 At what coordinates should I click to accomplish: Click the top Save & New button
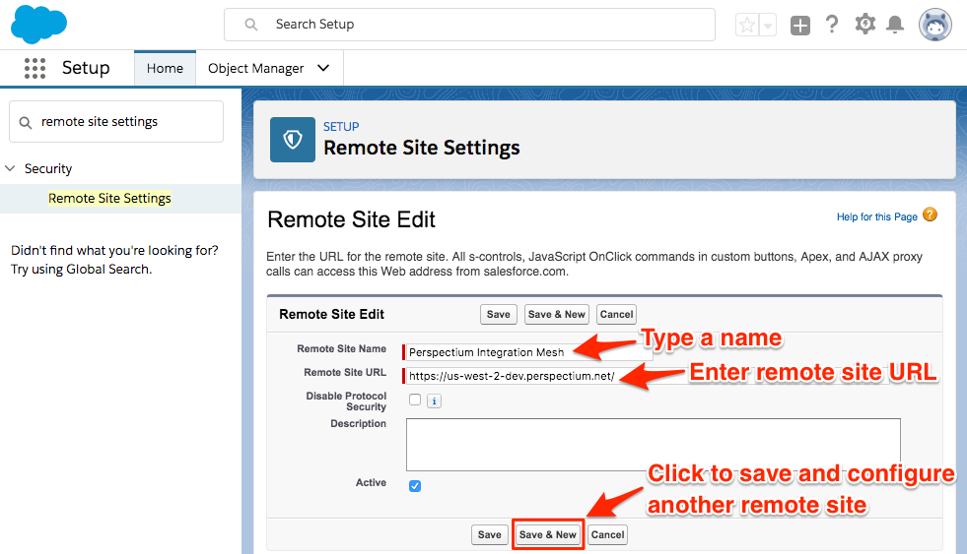[x=557, y=315]
